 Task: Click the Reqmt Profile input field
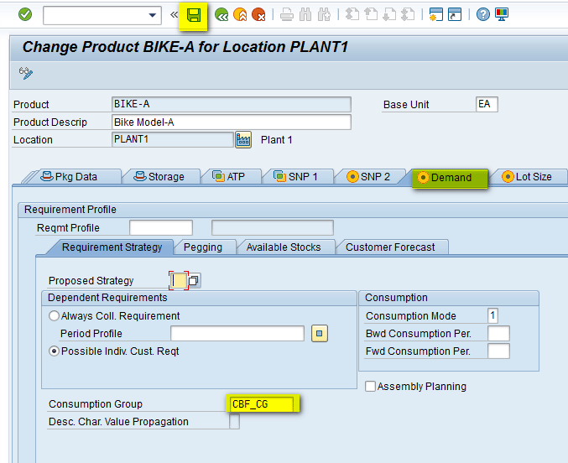(x=160, y=227)
